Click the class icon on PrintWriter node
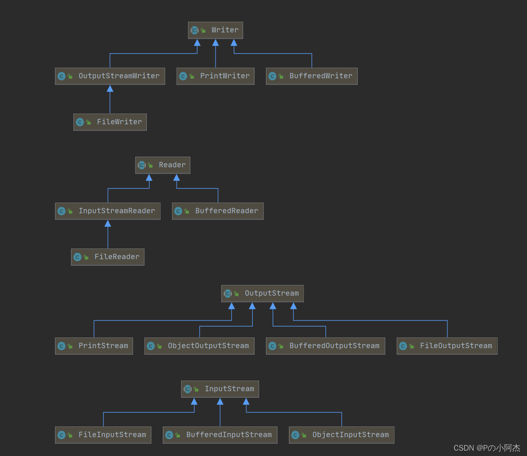Viewport: 527px width, 456px height. tap(183, 76)
